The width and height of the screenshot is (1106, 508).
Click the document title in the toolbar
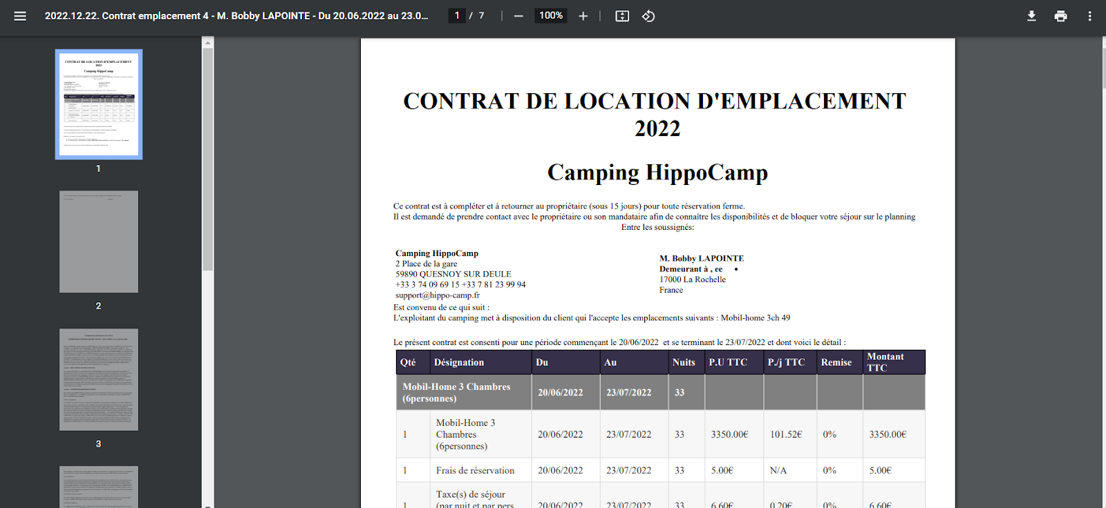(236, 16)
